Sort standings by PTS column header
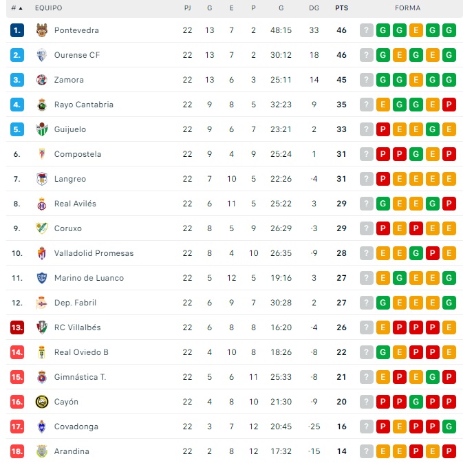463x463 pixels. 341,8
